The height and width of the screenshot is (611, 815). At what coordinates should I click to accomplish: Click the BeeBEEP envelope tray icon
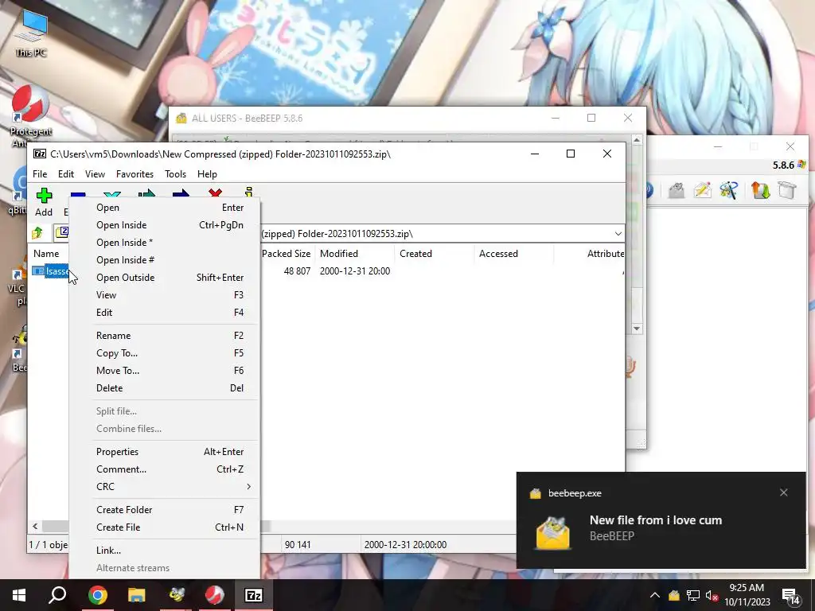(673, 595)
